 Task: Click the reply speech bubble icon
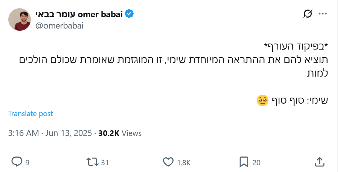(17, 162)
